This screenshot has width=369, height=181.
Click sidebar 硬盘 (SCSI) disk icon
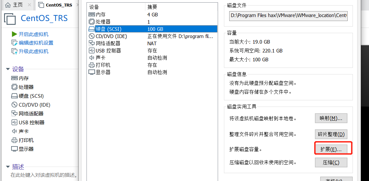click(x=14, y=96)
